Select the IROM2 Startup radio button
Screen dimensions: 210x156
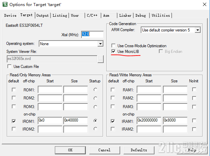pos(95,129)
